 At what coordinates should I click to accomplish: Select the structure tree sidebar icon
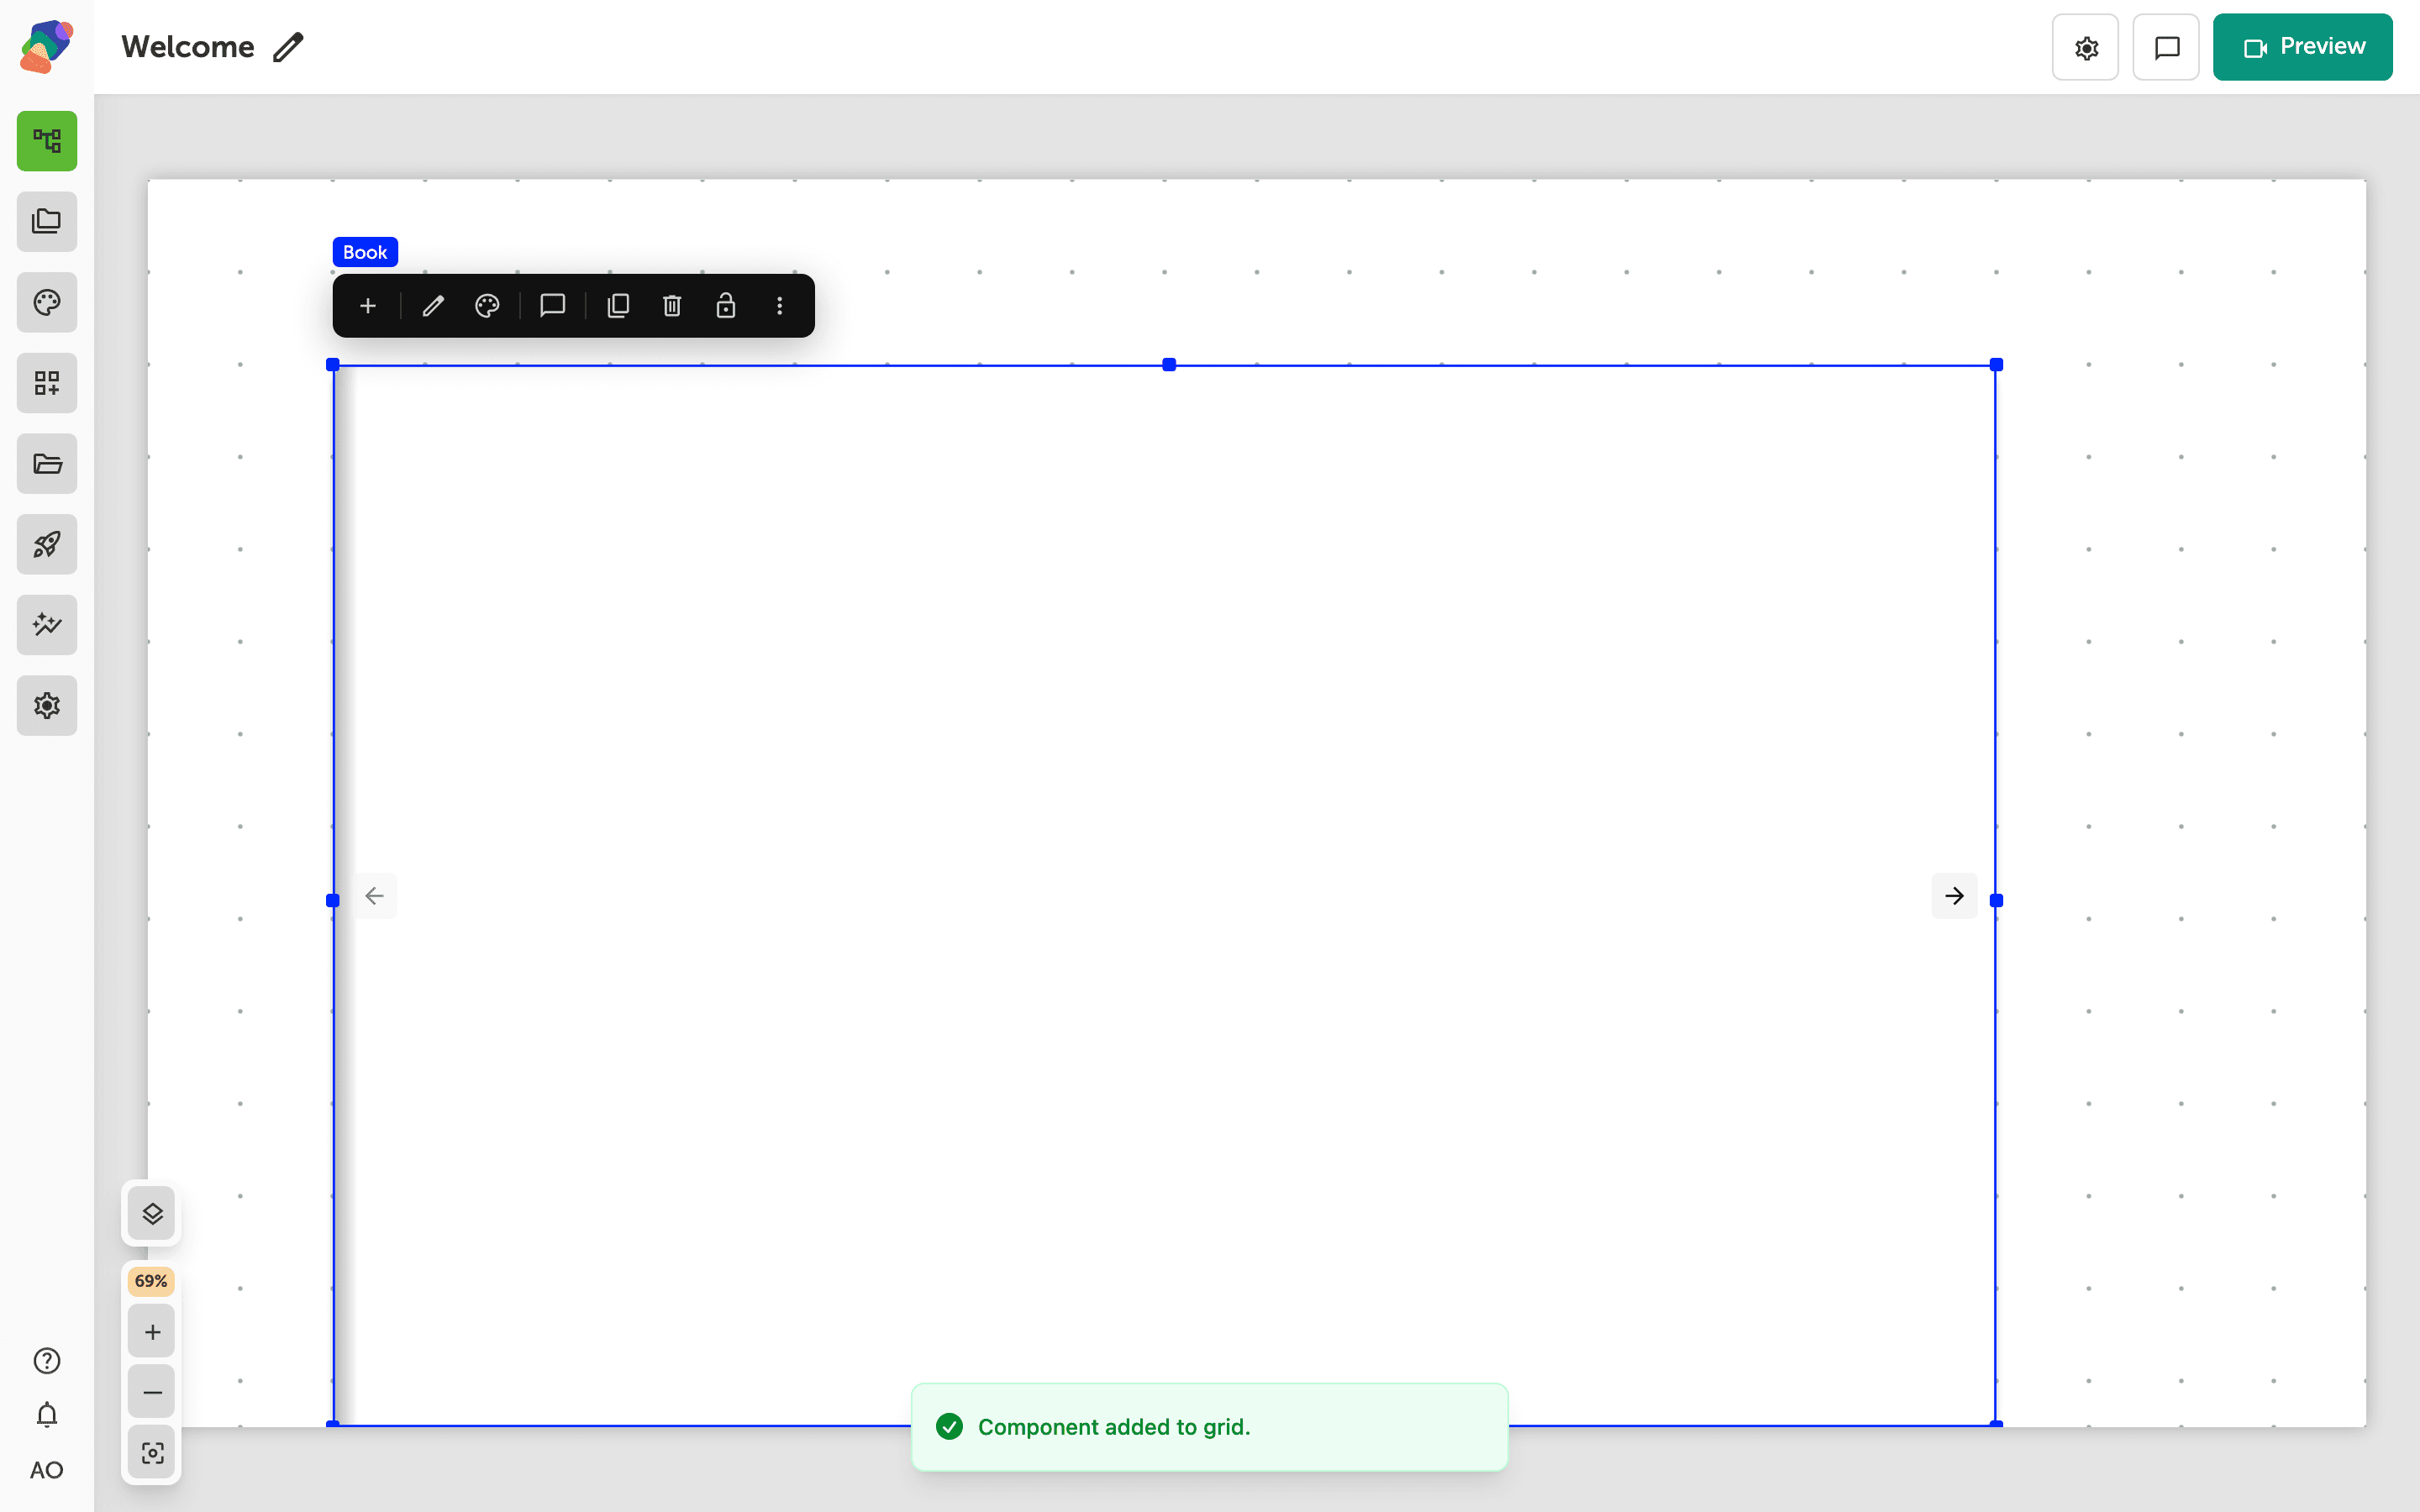point(47,141)
